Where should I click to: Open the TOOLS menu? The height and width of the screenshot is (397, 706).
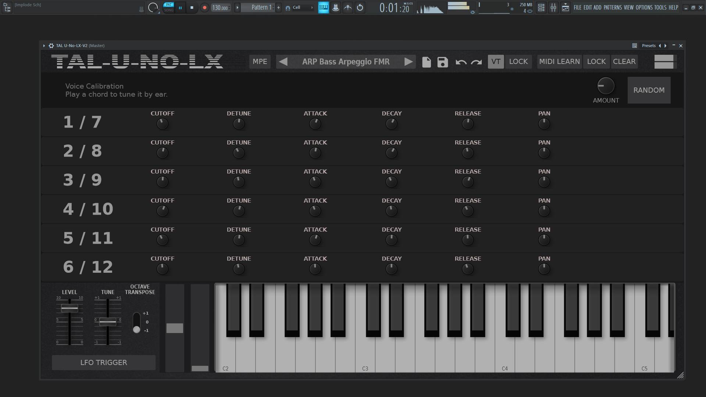660,7
